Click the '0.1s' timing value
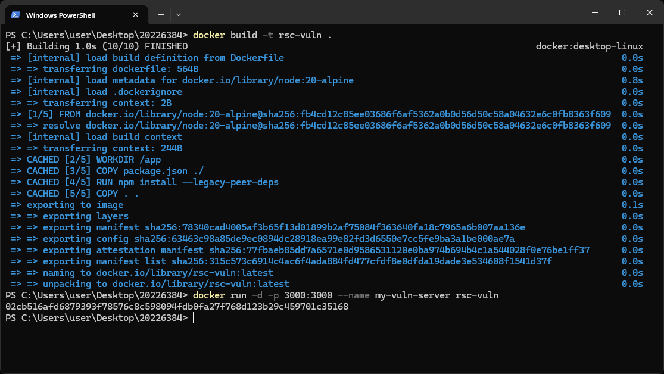Image resolution: width=664 pixels, height=374 pixels. (x=632, y=205)
